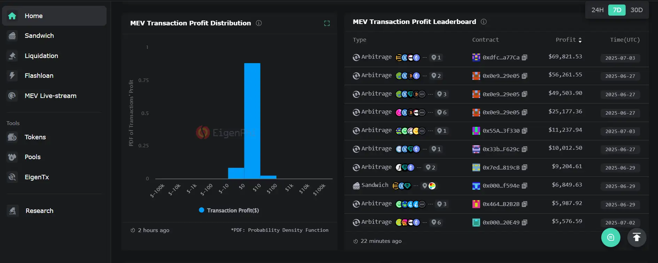Image resolution: width=658 pixels, height=263 pixels.
Task: Open the 0x0e9...29e05 contract in $56,261.55 row
Action: 501,76
